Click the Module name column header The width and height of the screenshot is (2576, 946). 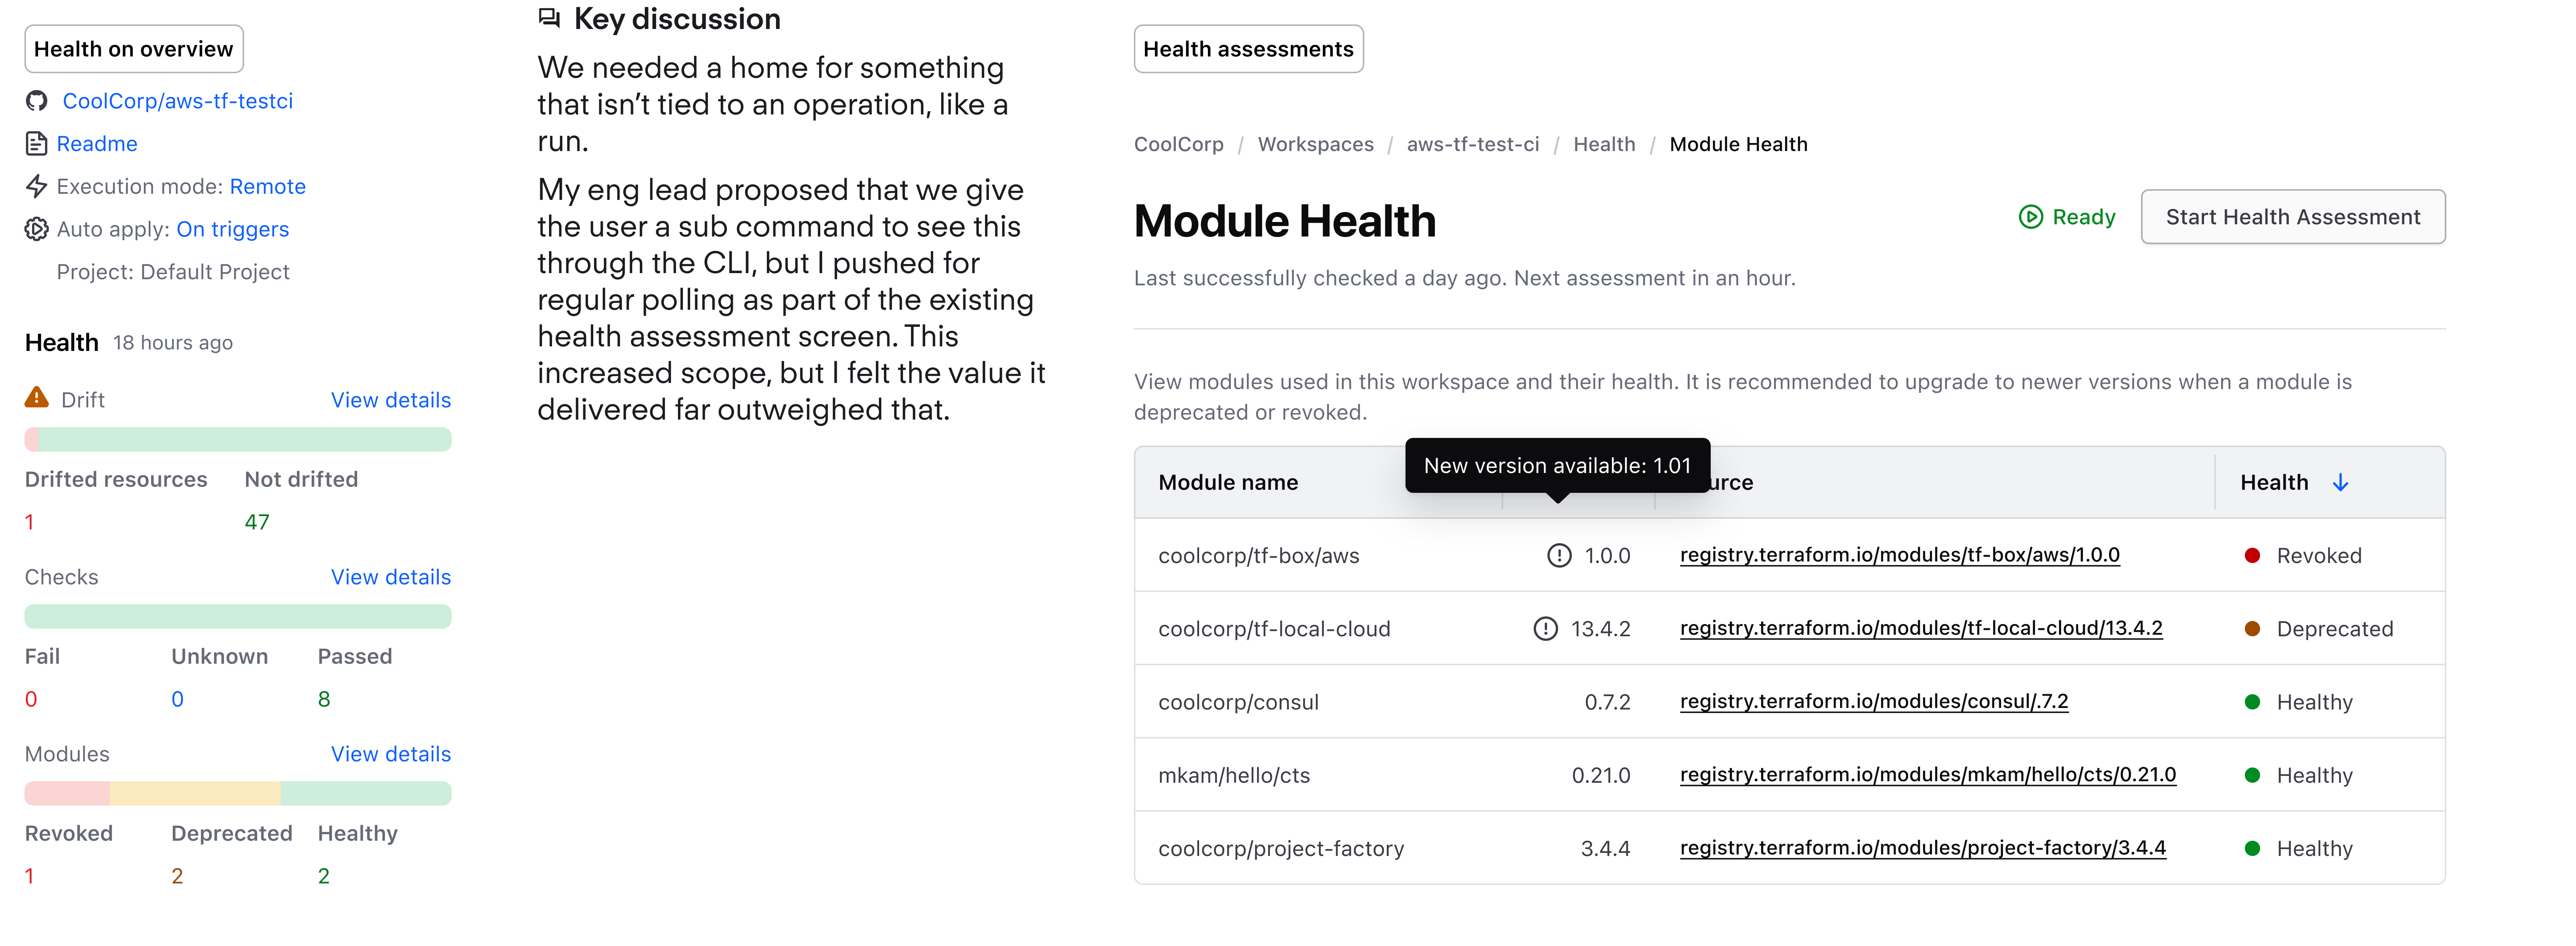point(1228,483)
